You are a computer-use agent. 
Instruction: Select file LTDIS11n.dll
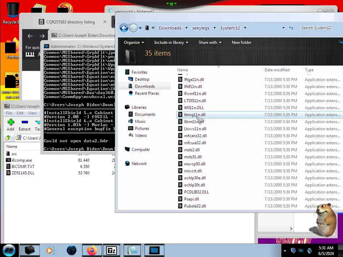coord(195,100)
